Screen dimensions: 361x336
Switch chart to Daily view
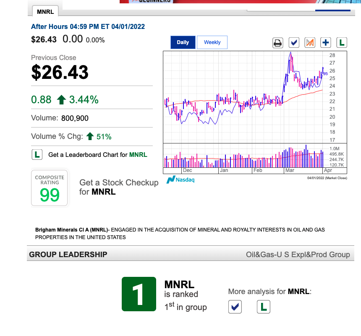pyautogui.click(x=183, y=42)
